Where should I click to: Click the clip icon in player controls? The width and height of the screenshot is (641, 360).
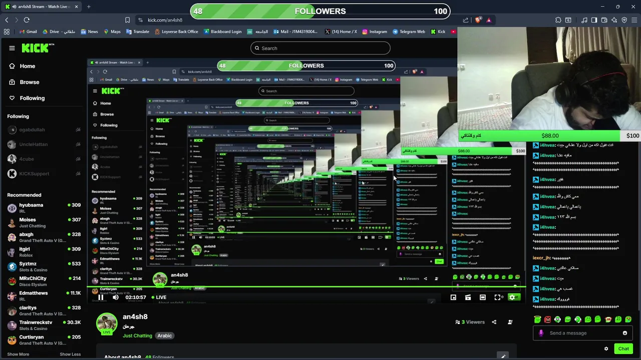(x=468, y=297)
